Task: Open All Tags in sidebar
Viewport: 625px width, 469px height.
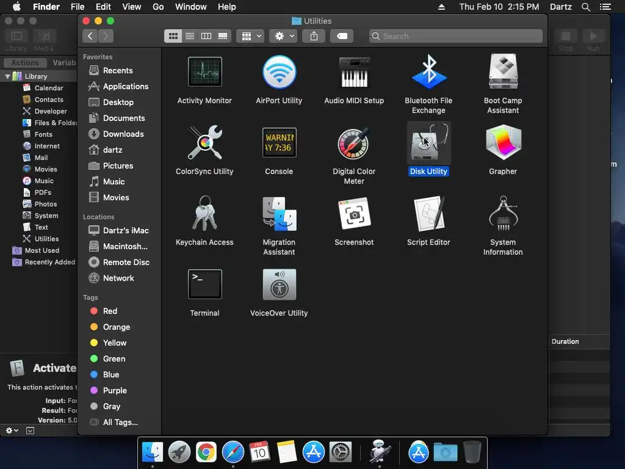Action: tap(114, 423)
